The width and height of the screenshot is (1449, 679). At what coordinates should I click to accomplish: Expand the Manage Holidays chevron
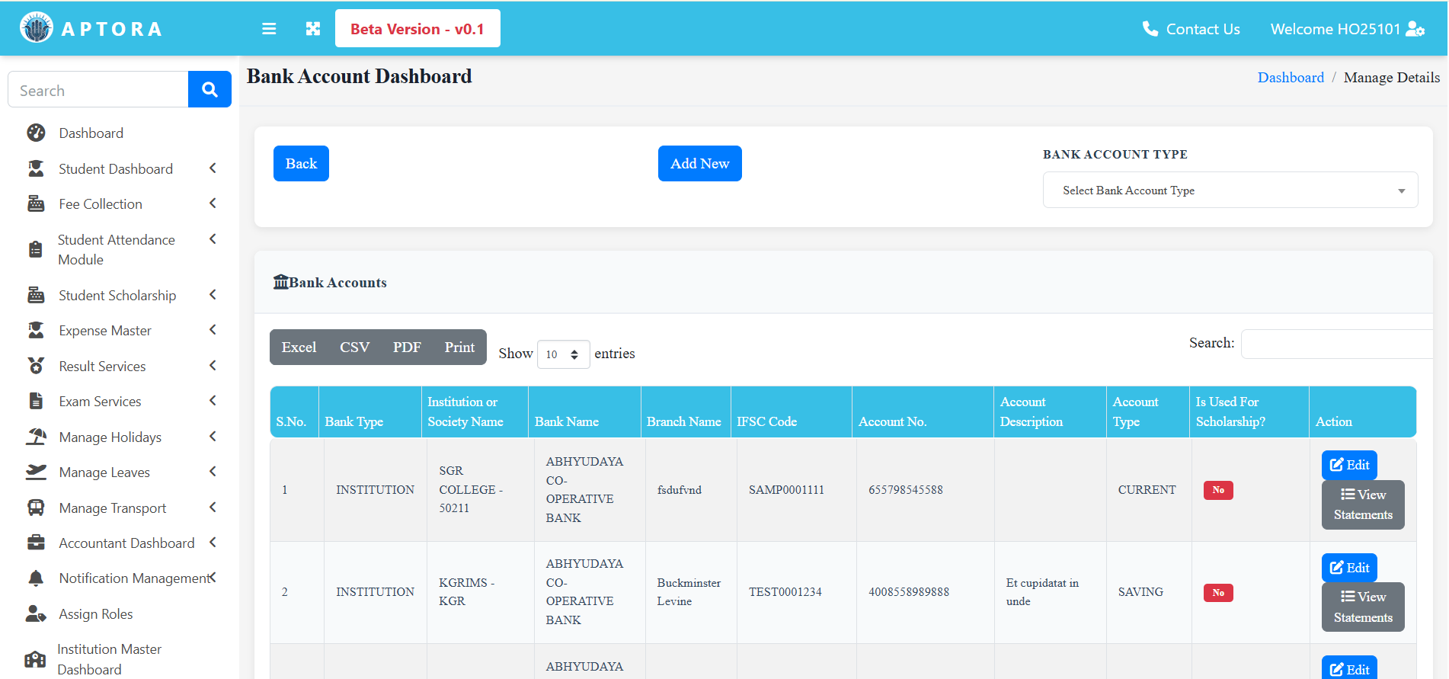point(213,436)
